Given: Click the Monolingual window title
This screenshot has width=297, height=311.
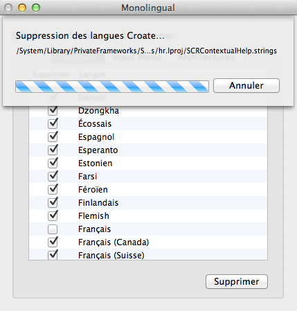Looking at the screenshot, I should tap(148, 8).
